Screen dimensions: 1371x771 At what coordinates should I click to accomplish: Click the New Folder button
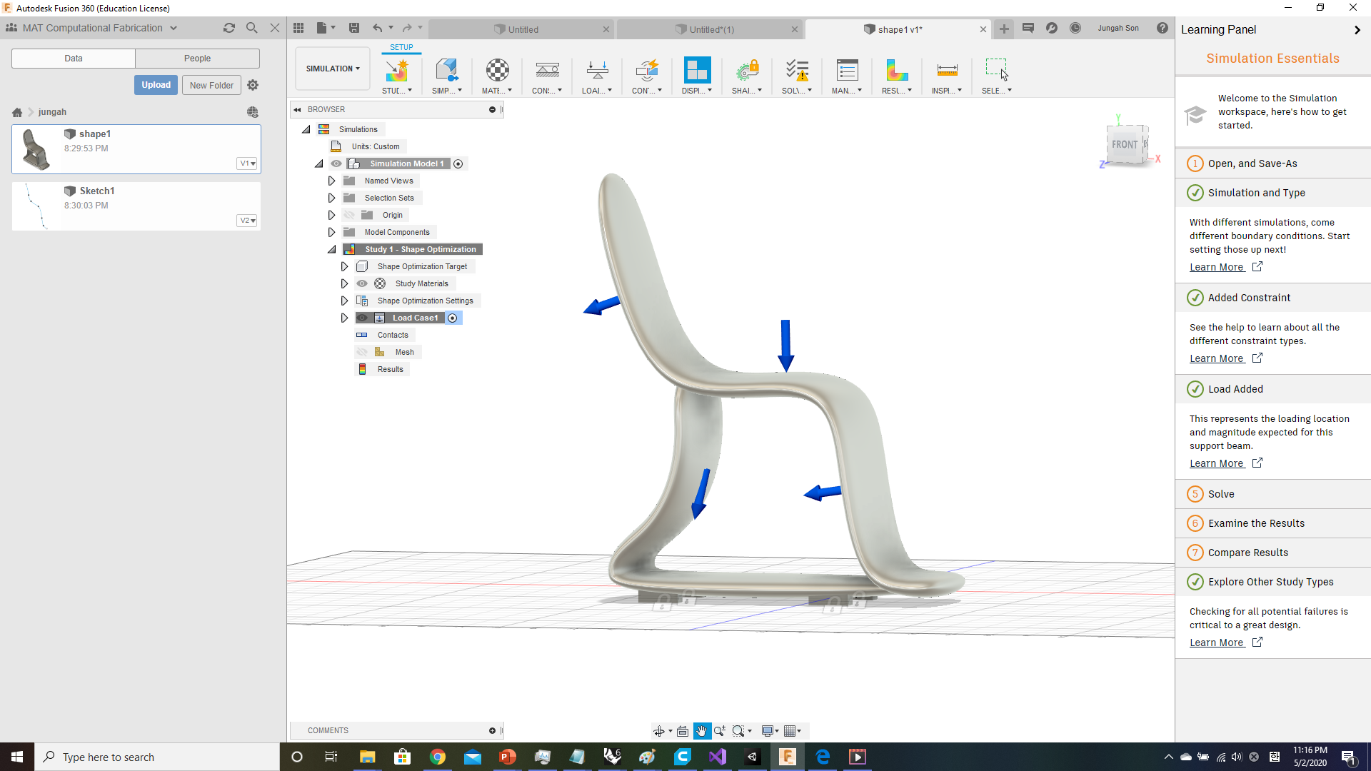coord(211,85)
